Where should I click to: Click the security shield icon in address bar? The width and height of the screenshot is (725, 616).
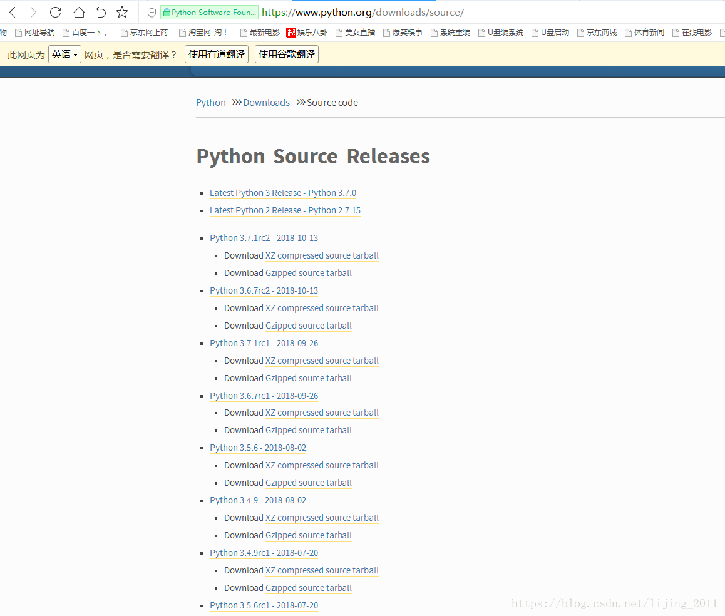point(151,13)
